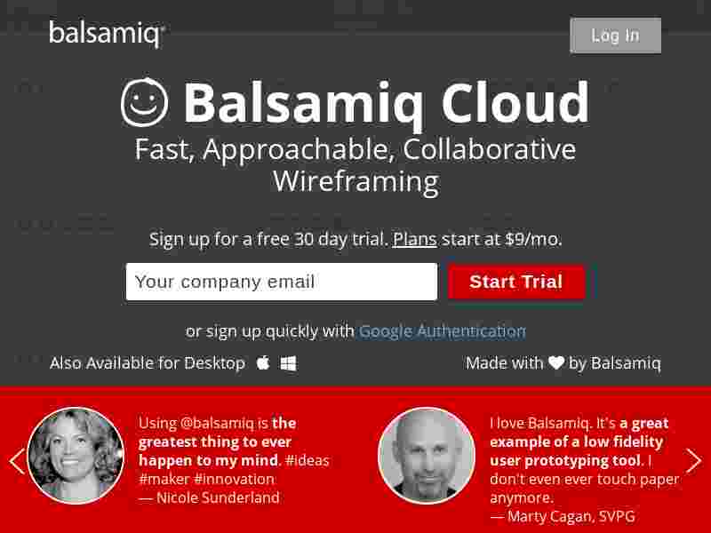
Task: Click Made with love by Balsamiq text
Action: click(x=563, y=363)
